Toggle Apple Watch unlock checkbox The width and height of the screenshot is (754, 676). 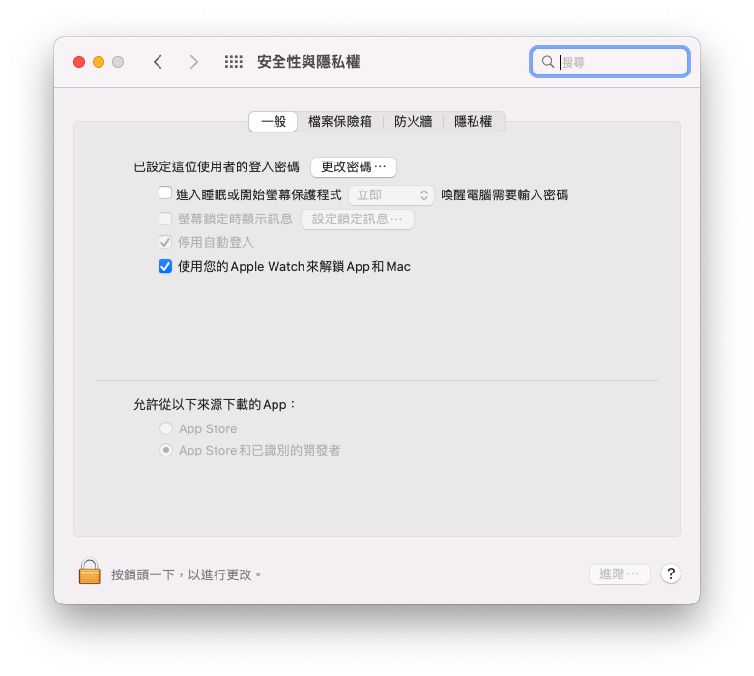pyautogui.click(x=165, y=266)
